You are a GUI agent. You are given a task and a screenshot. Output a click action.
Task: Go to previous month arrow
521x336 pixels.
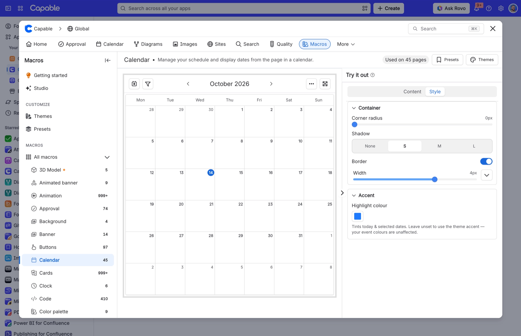tap(188, 84)
